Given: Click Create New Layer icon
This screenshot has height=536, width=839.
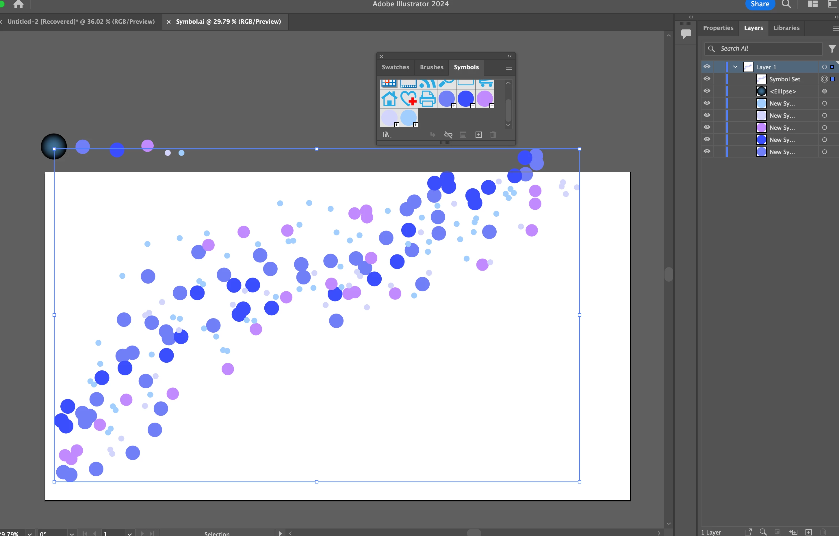Looking at the screenshot, I should click(x=809, y=532).
